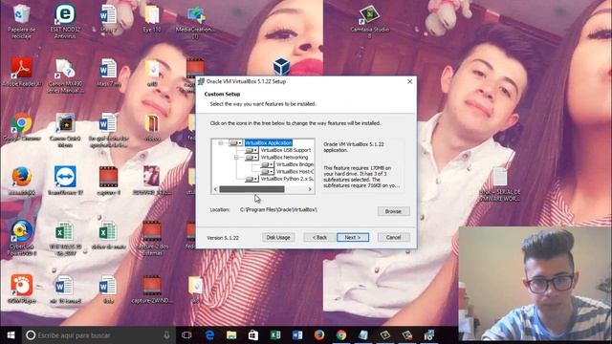
Task: Collapse the VirtualBox Networking tree node
Action: point(236,157)
